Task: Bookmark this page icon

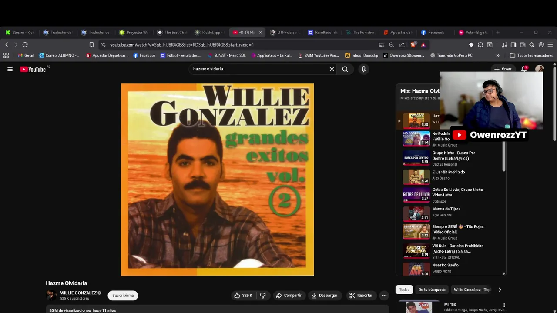Action: [x=91, y=45]
